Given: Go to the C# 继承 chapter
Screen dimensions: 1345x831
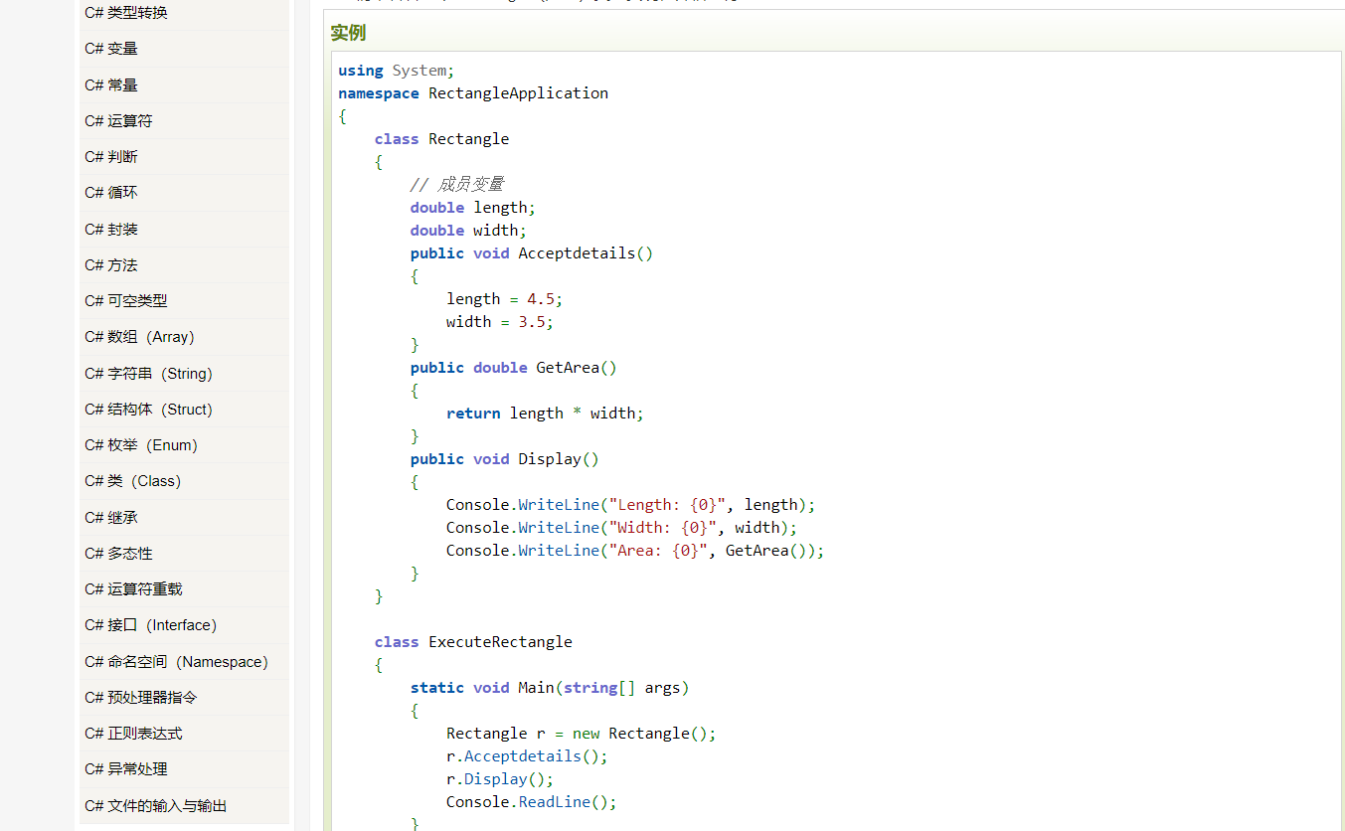Looking at the screenshot, I should [x=111, y=518].
